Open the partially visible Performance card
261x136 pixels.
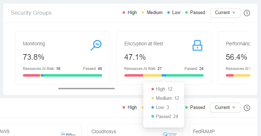pos(234,58)
